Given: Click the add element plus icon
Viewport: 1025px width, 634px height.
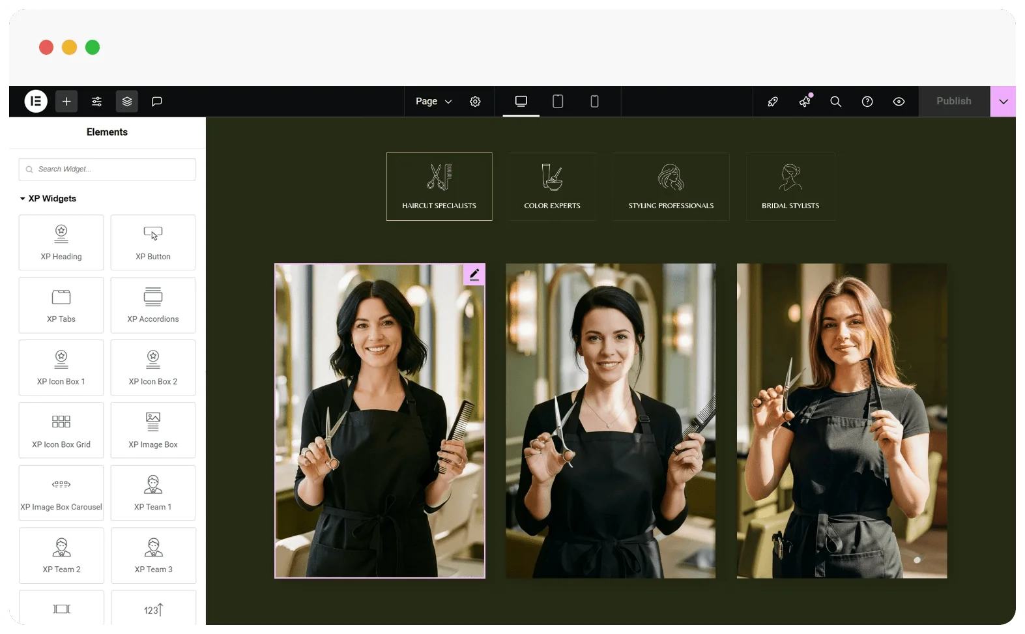Looking at the screenshot, I should (66, 101).
